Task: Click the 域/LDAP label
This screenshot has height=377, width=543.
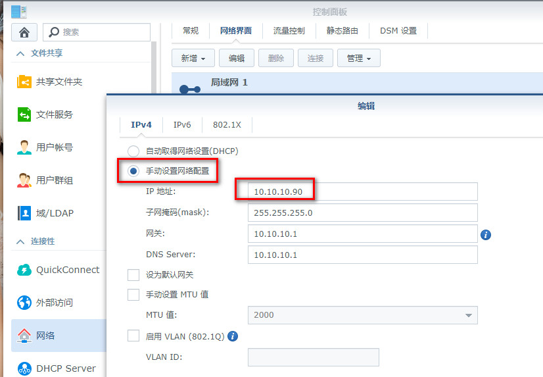Action: click(x=55, y=213)
